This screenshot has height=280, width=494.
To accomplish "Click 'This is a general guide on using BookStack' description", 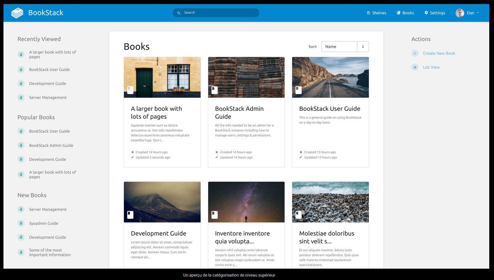I will coord(330,120).
